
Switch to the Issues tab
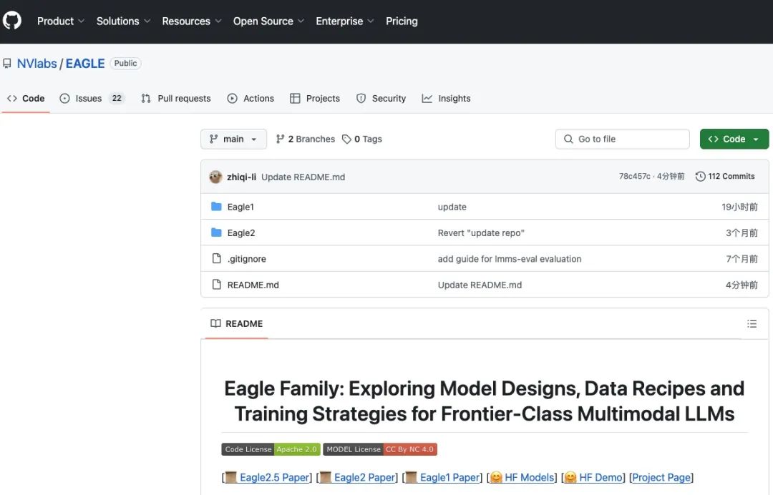[92, 99]
